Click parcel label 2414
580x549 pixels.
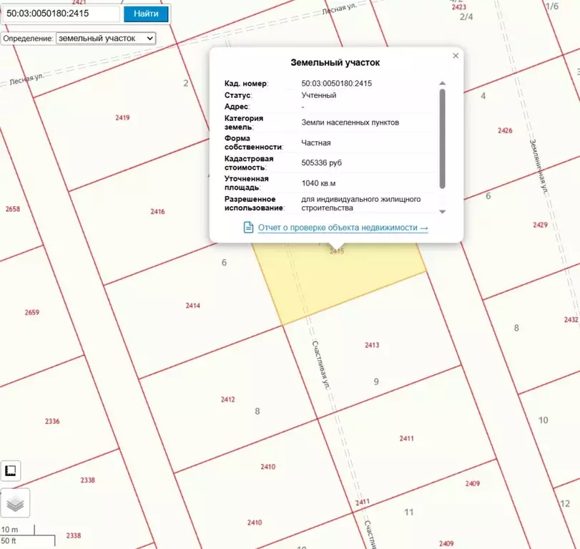pyautogui.click(x=192, y=306)
